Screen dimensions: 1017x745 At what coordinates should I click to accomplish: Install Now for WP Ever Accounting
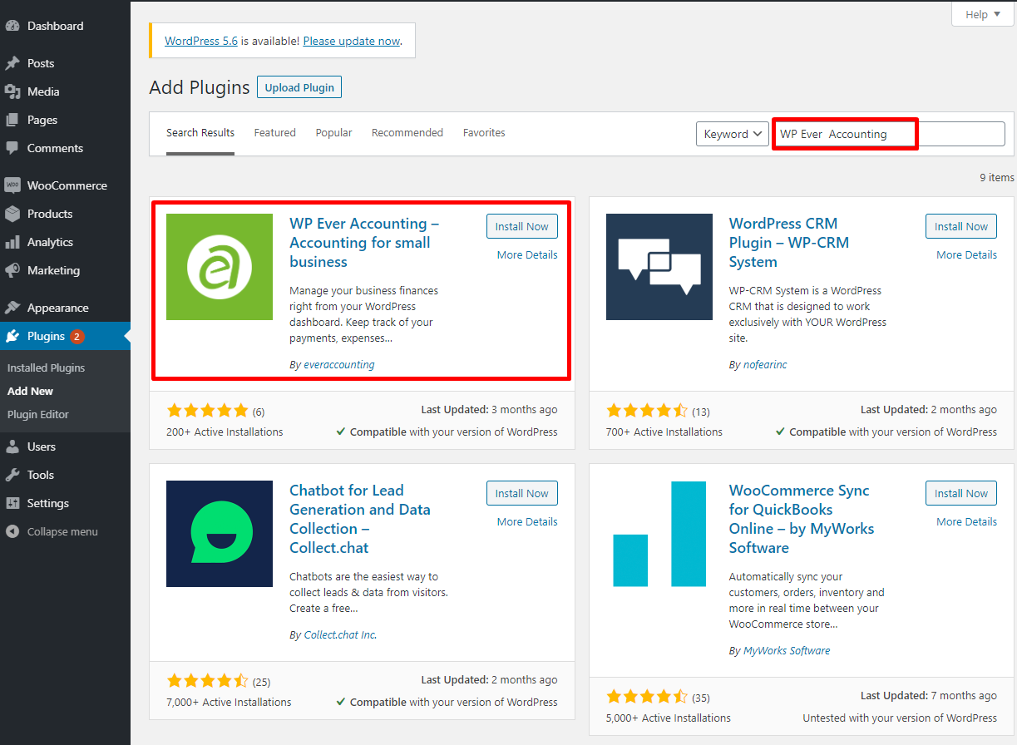522,226
